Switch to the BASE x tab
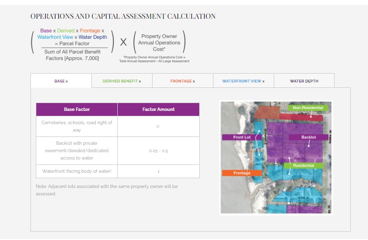368x240 pixels. click(61, 81)
